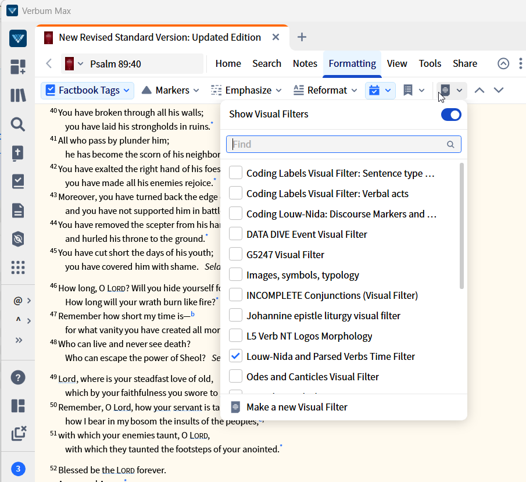Open the Documents page sidebar icon

click(18, 211)
